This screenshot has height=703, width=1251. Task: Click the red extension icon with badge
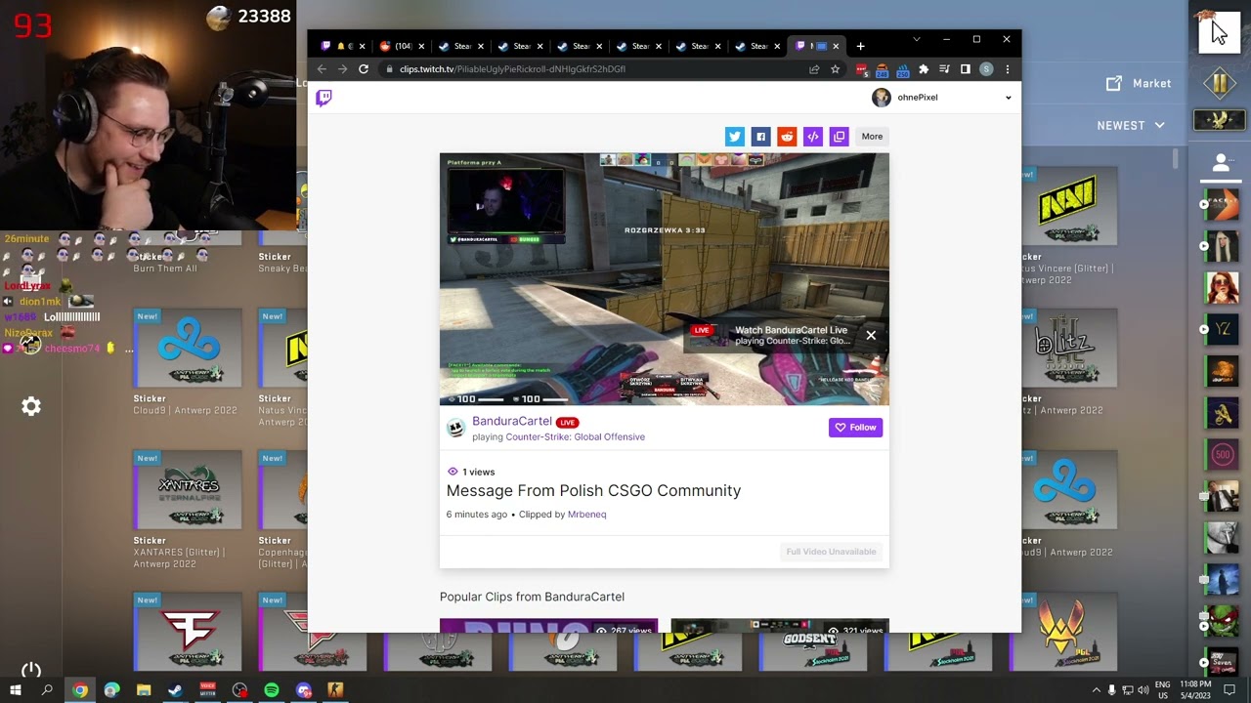click(x=861, y=69)
